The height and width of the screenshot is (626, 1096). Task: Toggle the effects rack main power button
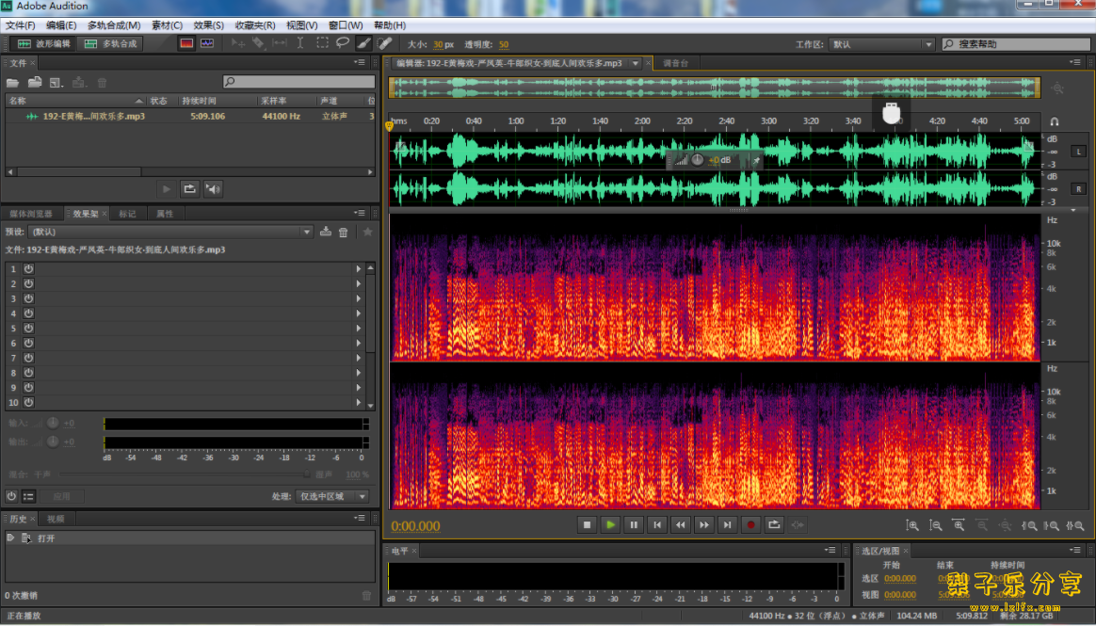[x=11, y=496]
